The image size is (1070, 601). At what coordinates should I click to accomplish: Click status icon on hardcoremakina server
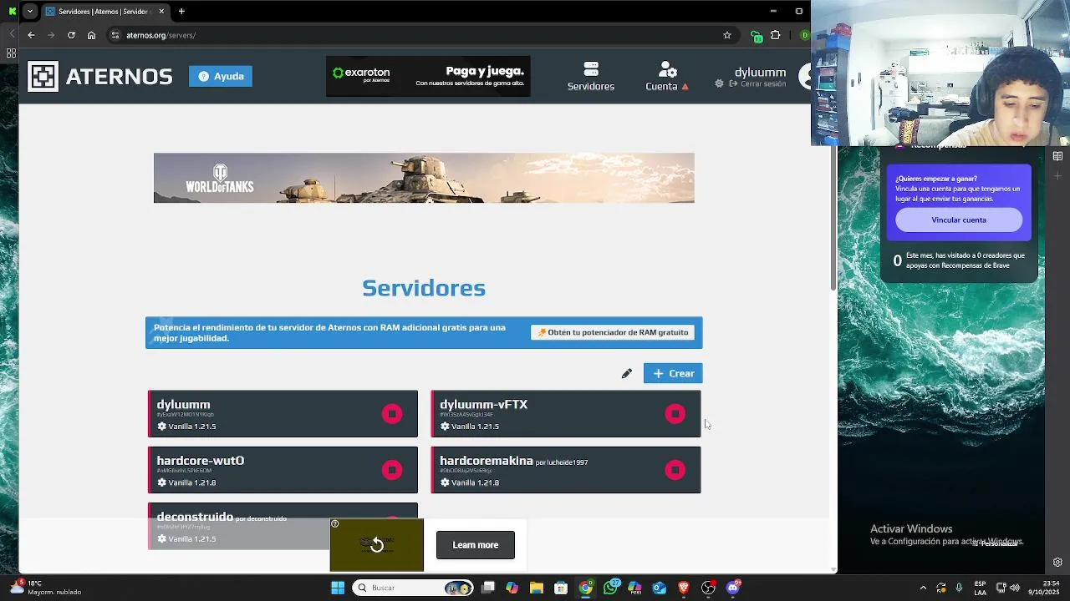point(675,470)
